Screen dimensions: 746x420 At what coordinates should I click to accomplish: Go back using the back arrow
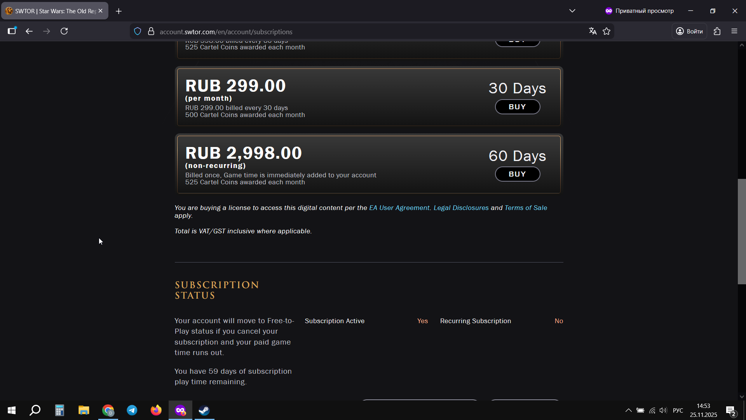29,31
